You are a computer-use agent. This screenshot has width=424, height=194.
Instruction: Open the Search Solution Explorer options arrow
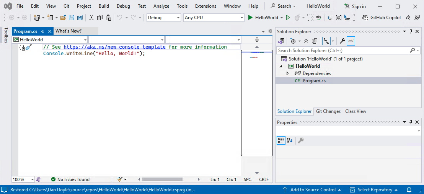click(418, 51)
